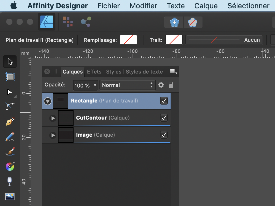Open layer blend options gear
275x206 pixels.
[x=161, y=85]
